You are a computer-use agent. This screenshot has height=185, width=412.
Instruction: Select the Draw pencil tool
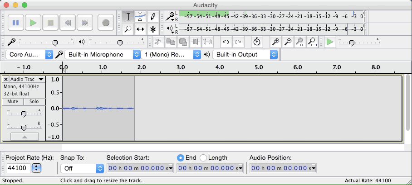click(x=152, y=17)
